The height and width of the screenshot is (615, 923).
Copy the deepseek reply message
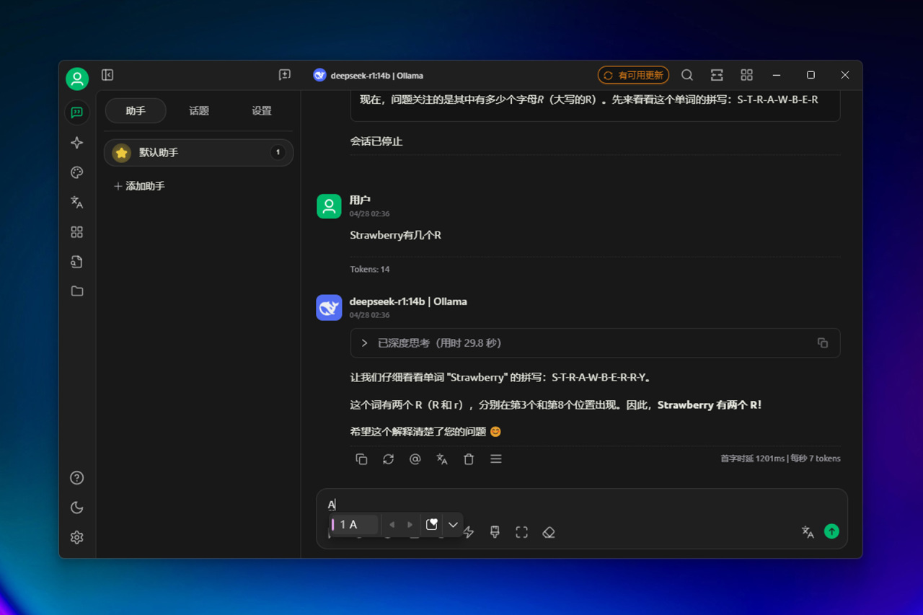(361, 459)
